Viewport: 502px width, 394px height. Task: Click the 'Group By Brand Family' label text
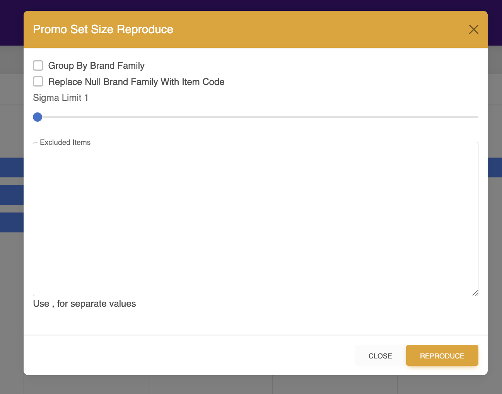96,66
